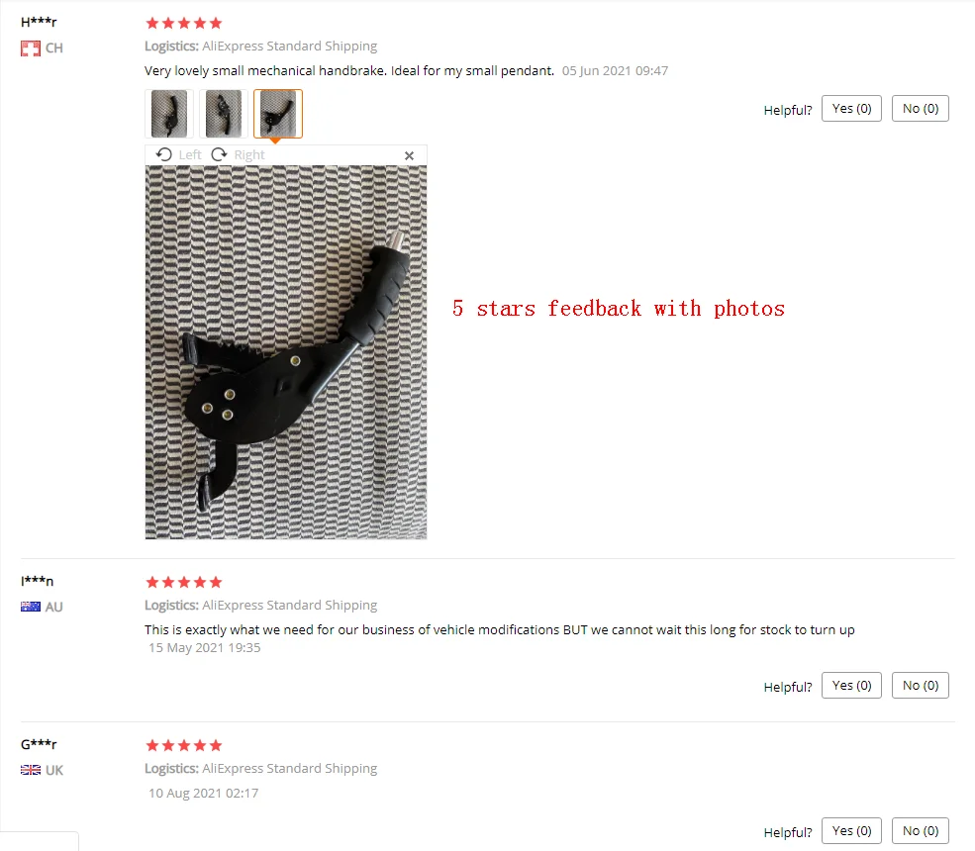
Task: Click the Australia flag icon beside AU
Action: pos(31,607)
